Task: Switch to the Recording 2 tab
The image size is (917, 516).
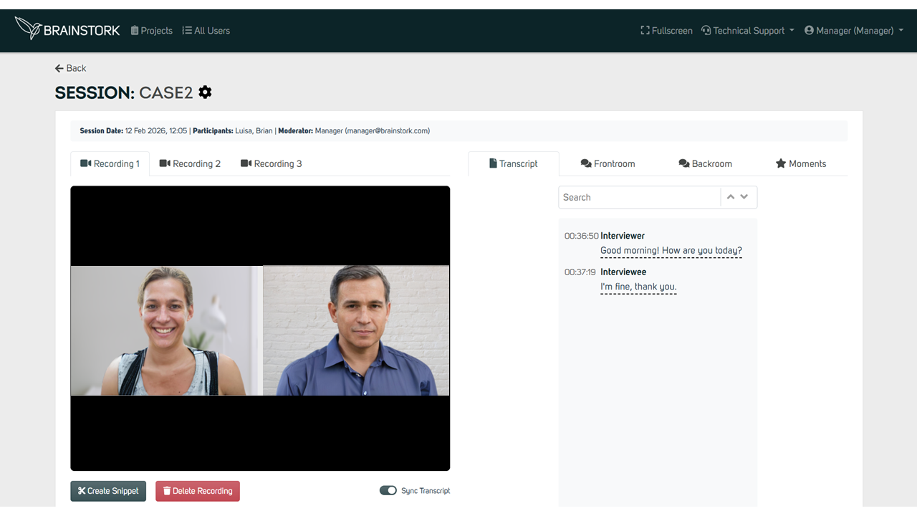Action: click(x=190, y=163)
